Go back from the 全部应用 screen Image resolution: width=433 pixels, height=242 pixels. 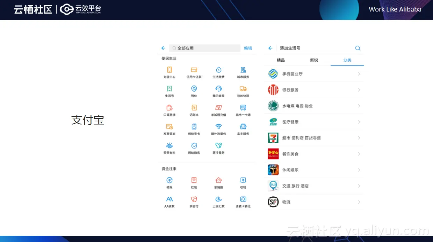click(163, 48)
